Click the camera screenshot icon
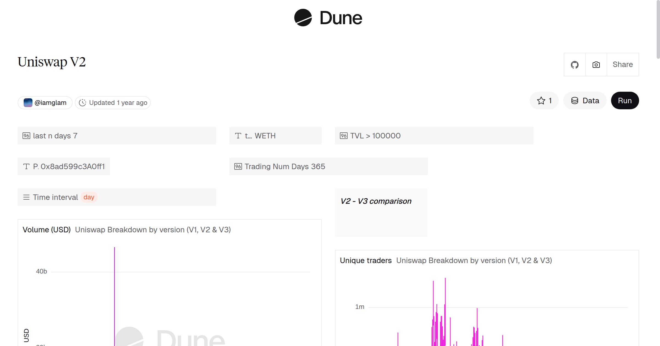660x346 pixels. pyautogui.click(x=596, y=65)
